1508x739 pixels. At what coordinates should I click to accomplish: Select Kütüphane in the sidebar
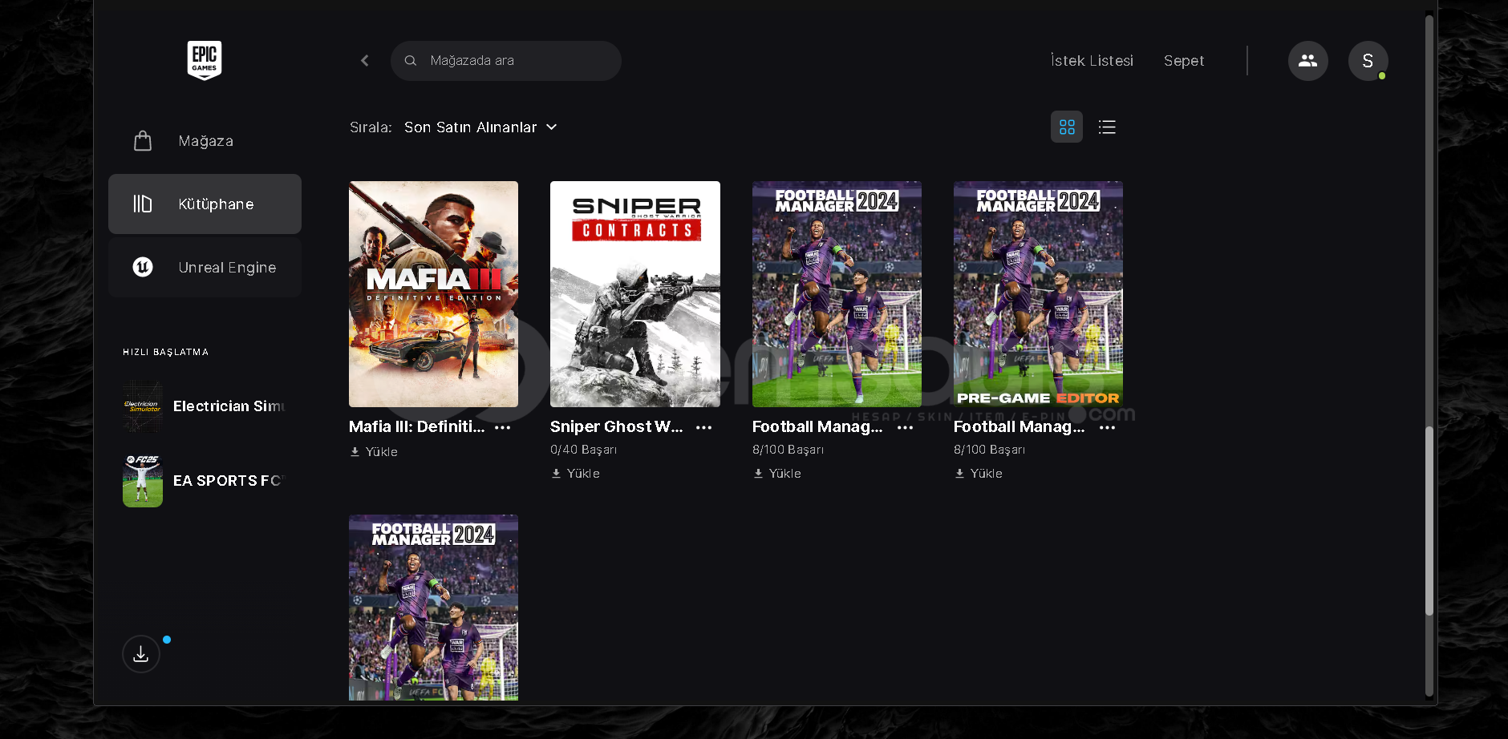[205, 204]
